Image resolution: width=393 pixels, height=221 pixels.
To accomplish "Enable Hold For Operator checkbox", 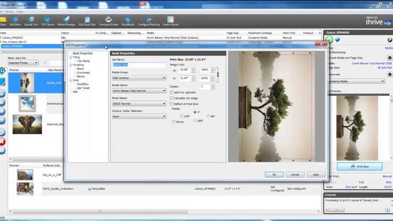I will coord(172,92).
